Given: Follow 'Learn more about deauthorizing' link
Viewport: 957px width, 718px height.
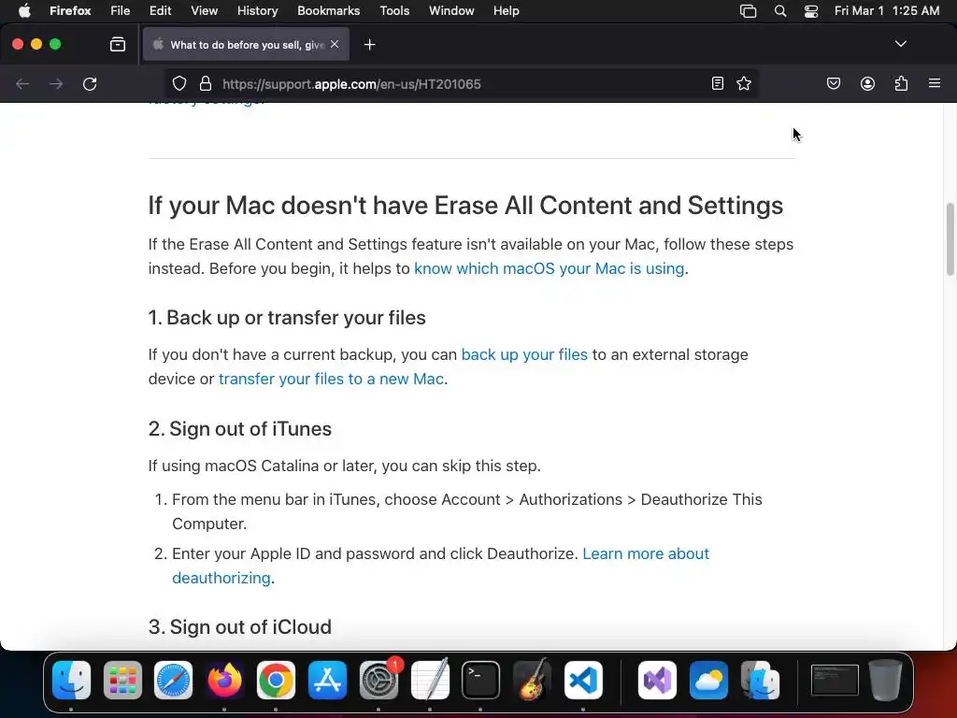Looking at the screenshot, I should click(646, 553).
